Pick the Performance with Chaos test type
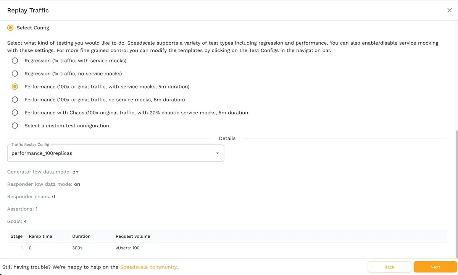458x275 pixels. point(14,112)
